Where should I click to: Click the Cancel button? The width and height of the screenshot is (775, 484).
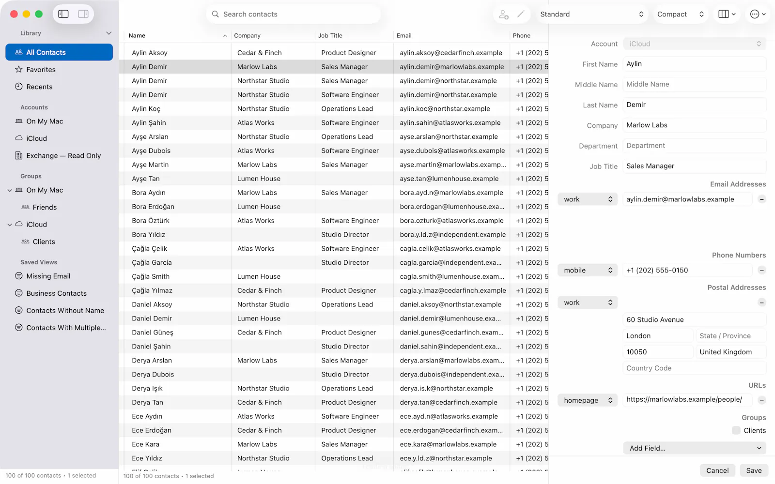pyautogui.click(x=717, y=470)
